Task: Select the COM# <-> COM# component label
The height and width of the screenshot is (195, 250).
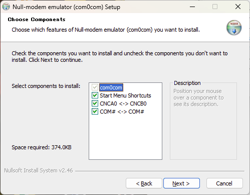Action: pos(122,112)
